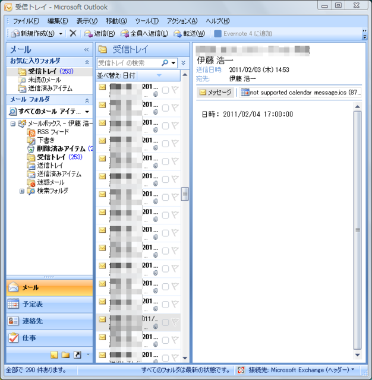
Task: Click the Notes icon in navigation bar
Action: (x=54, y=355)
